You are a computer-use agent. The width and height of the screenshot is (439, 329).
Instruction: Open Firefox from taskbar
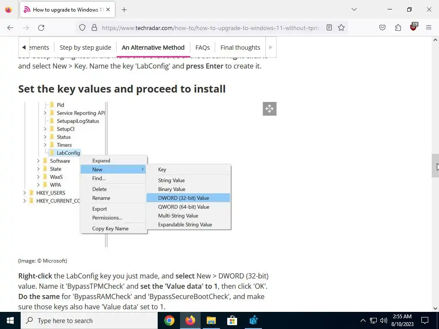[190, 320]
